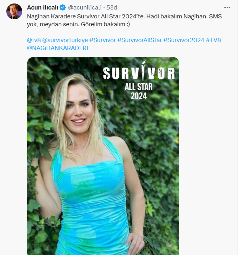Open the @survivorturkiye mention

(65, 40)
